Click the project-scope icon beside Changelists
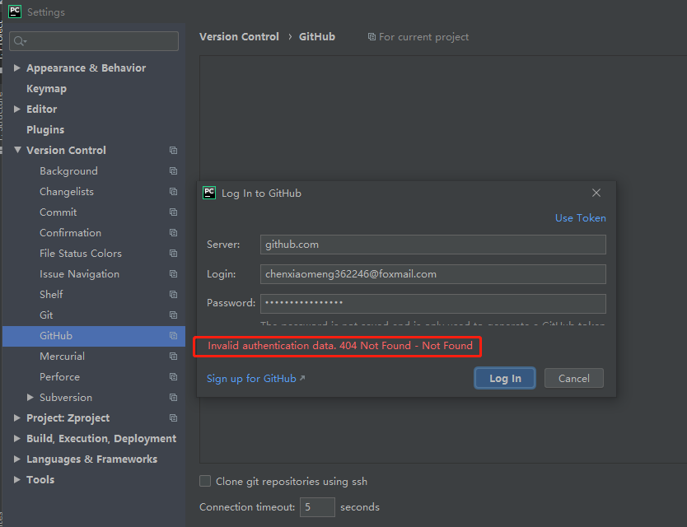The width and height of the screenshot is (687, 527). pyautogui.click(x=174, y=191)
